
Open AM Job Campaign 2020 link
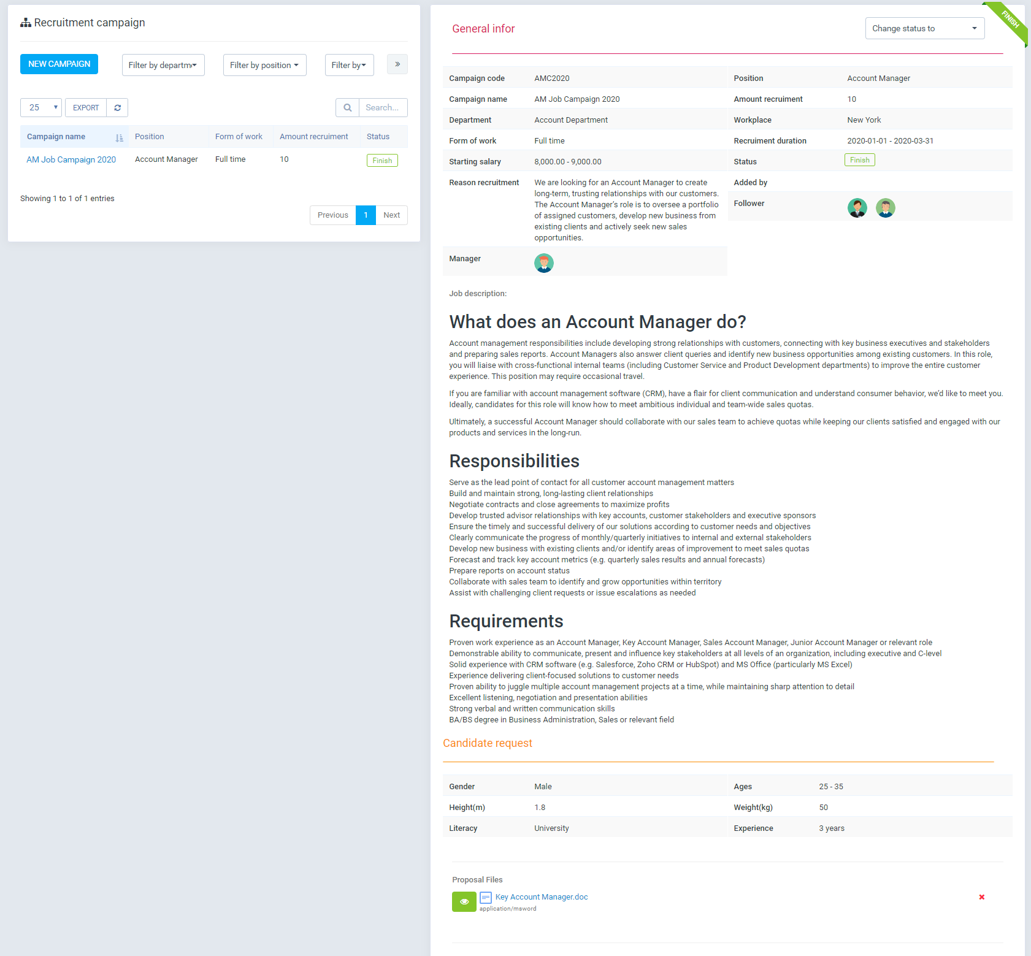[71, 159]
